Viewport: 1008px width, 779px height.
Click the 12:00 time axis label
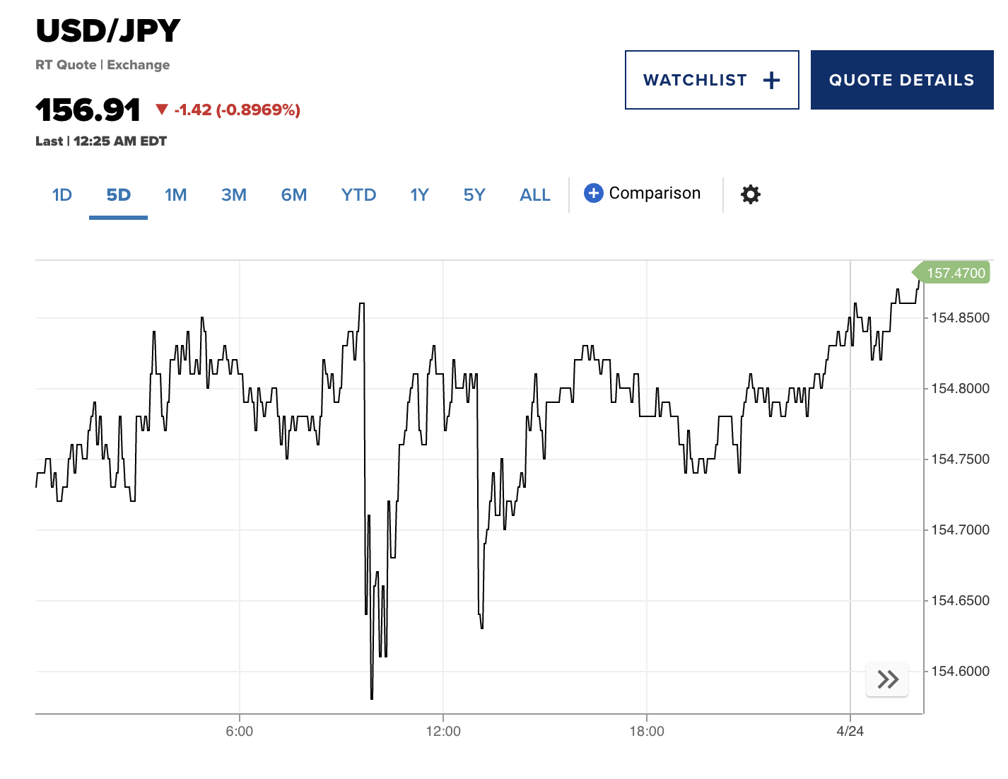443,731
